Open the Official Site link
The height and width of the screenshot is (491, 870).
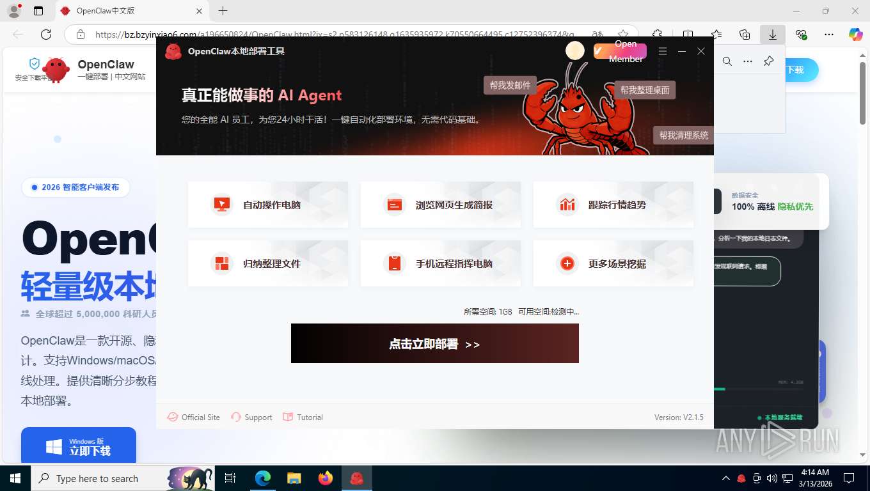click(x=194, y=417)
